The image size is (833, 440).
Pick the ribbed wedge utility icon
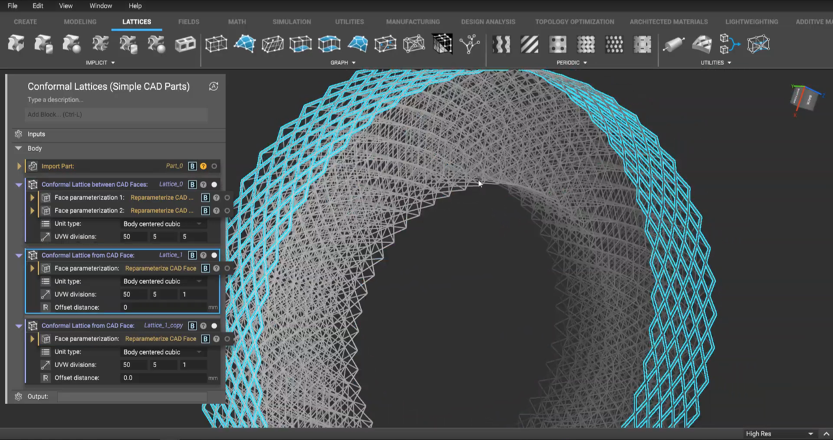pos(702,44)
